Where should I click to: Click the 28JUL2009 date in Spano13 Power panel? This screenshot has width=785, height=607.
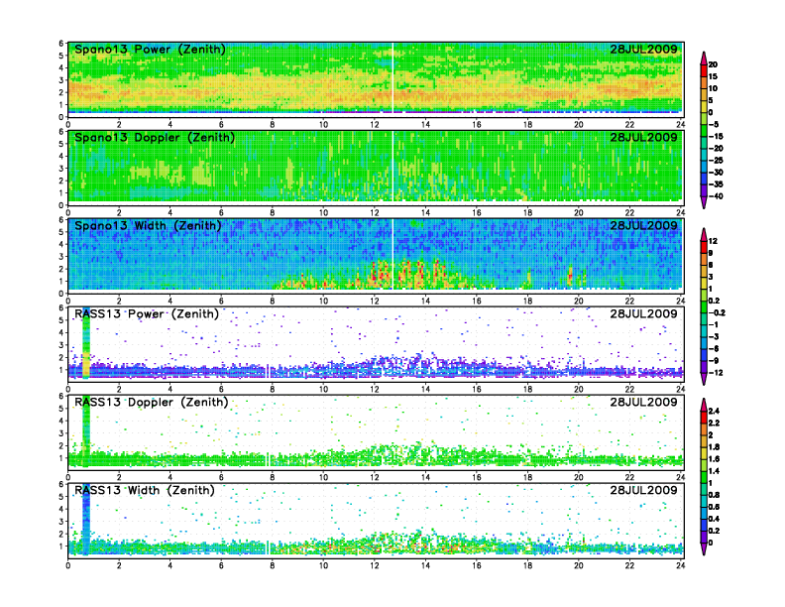click(x=643, y=49)
